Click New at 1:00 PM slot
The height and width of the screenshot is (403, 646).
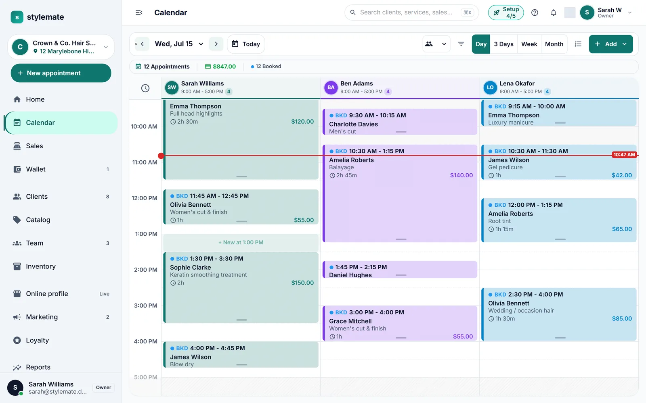pyautogui.click(x=241, y=243)
